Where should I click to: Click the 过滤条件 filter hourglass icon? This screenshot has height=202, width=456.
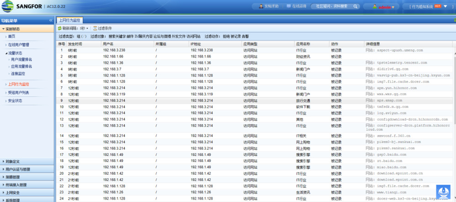95,28
